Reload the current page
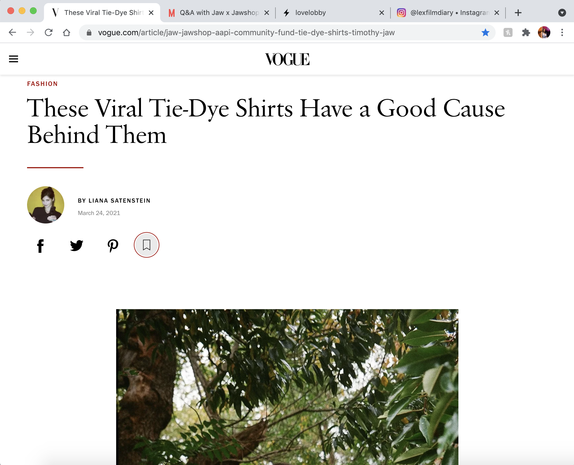This screenshot has height=465, width=574. 49,33
